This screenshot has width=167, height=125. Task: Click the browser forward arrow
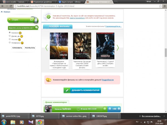(7, 6)
